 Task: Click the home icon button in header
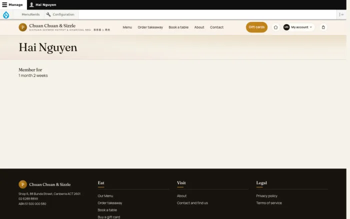275,27
